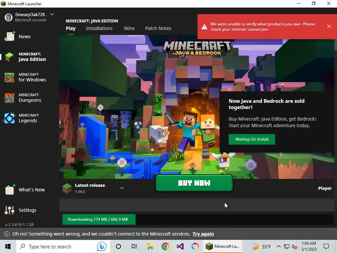Click the Player name label
The image size is (337, 253).
325,188
